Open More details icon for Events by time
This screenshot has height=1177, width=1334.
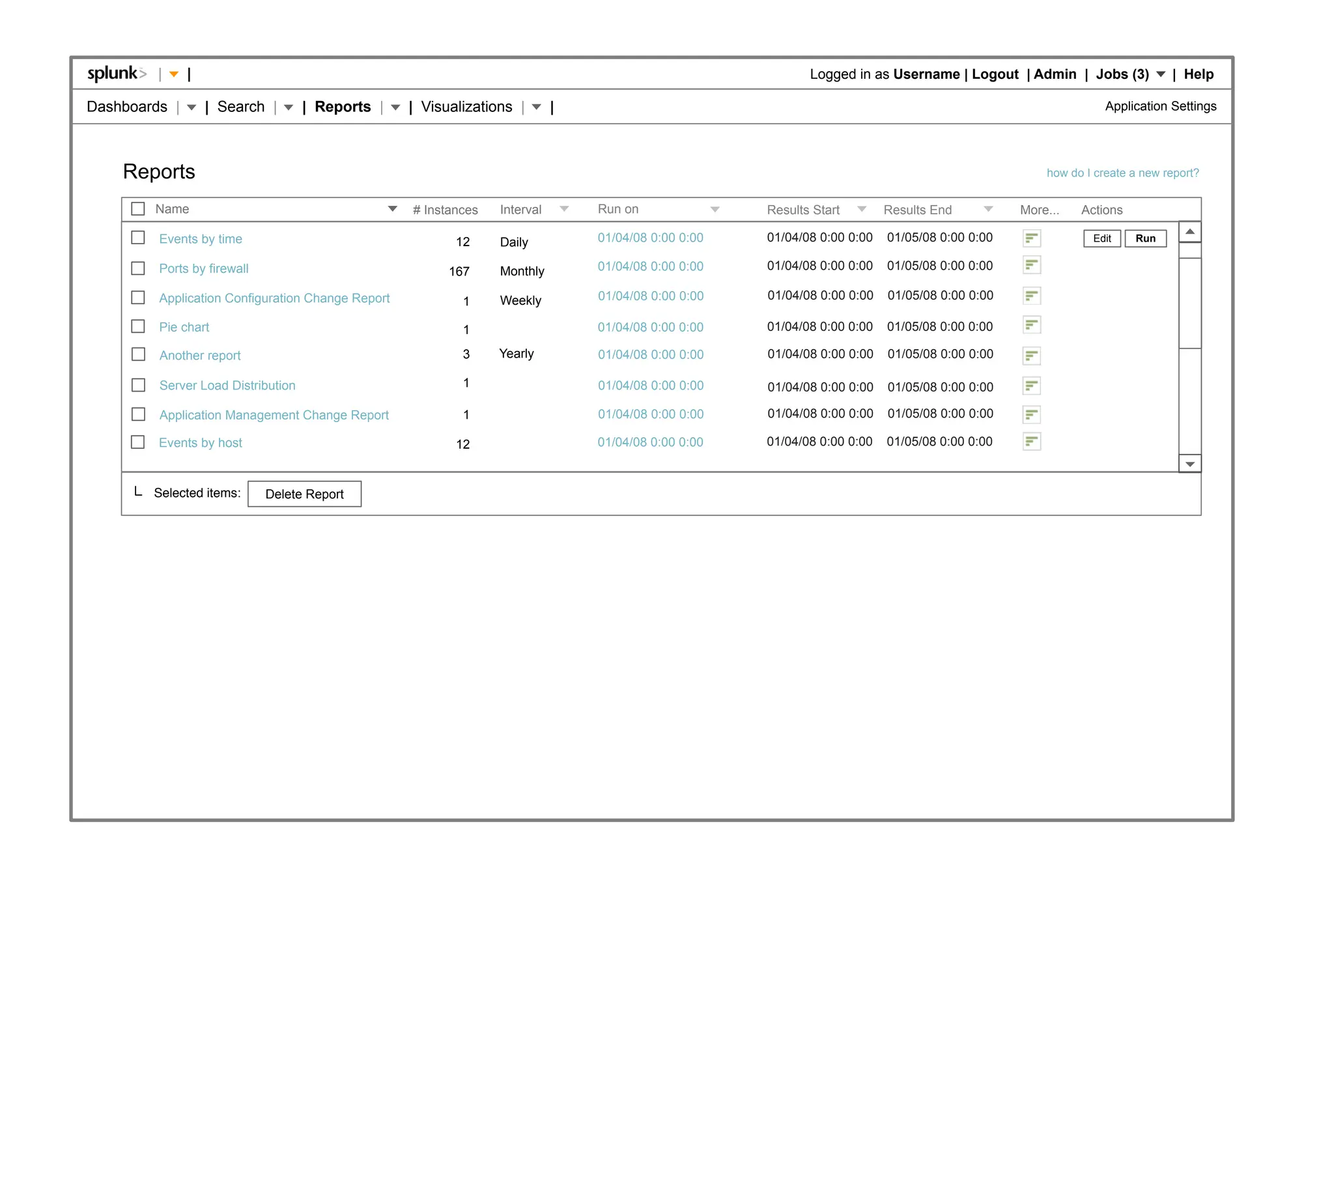click(x=1031, y=238)
